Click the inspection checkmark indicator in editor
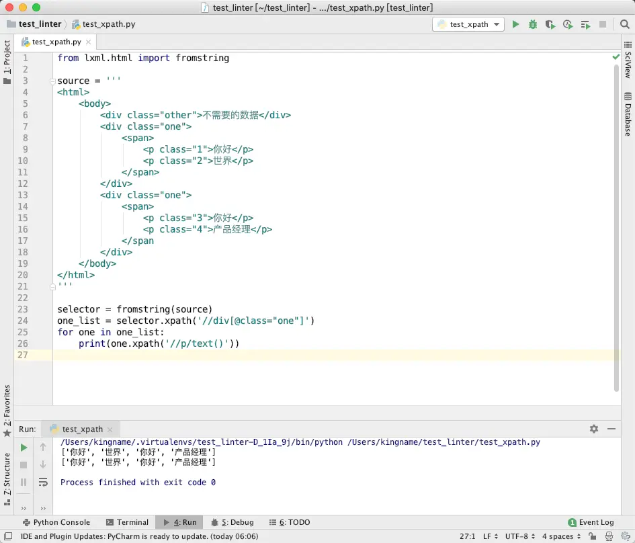 [616, 57]
